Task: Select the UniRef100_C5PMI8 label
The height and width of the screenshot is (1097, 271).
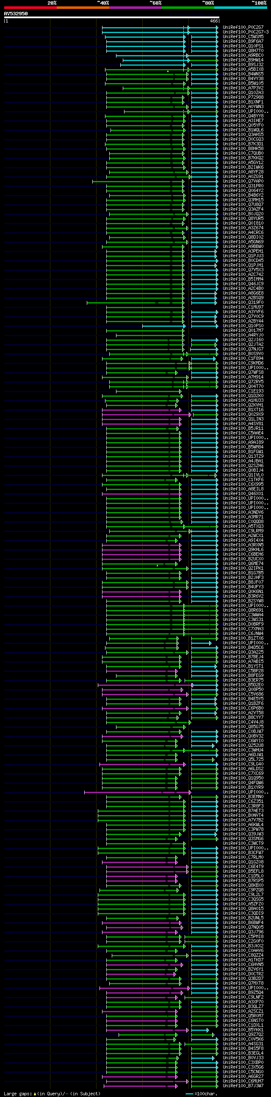Action: (243, 937)
